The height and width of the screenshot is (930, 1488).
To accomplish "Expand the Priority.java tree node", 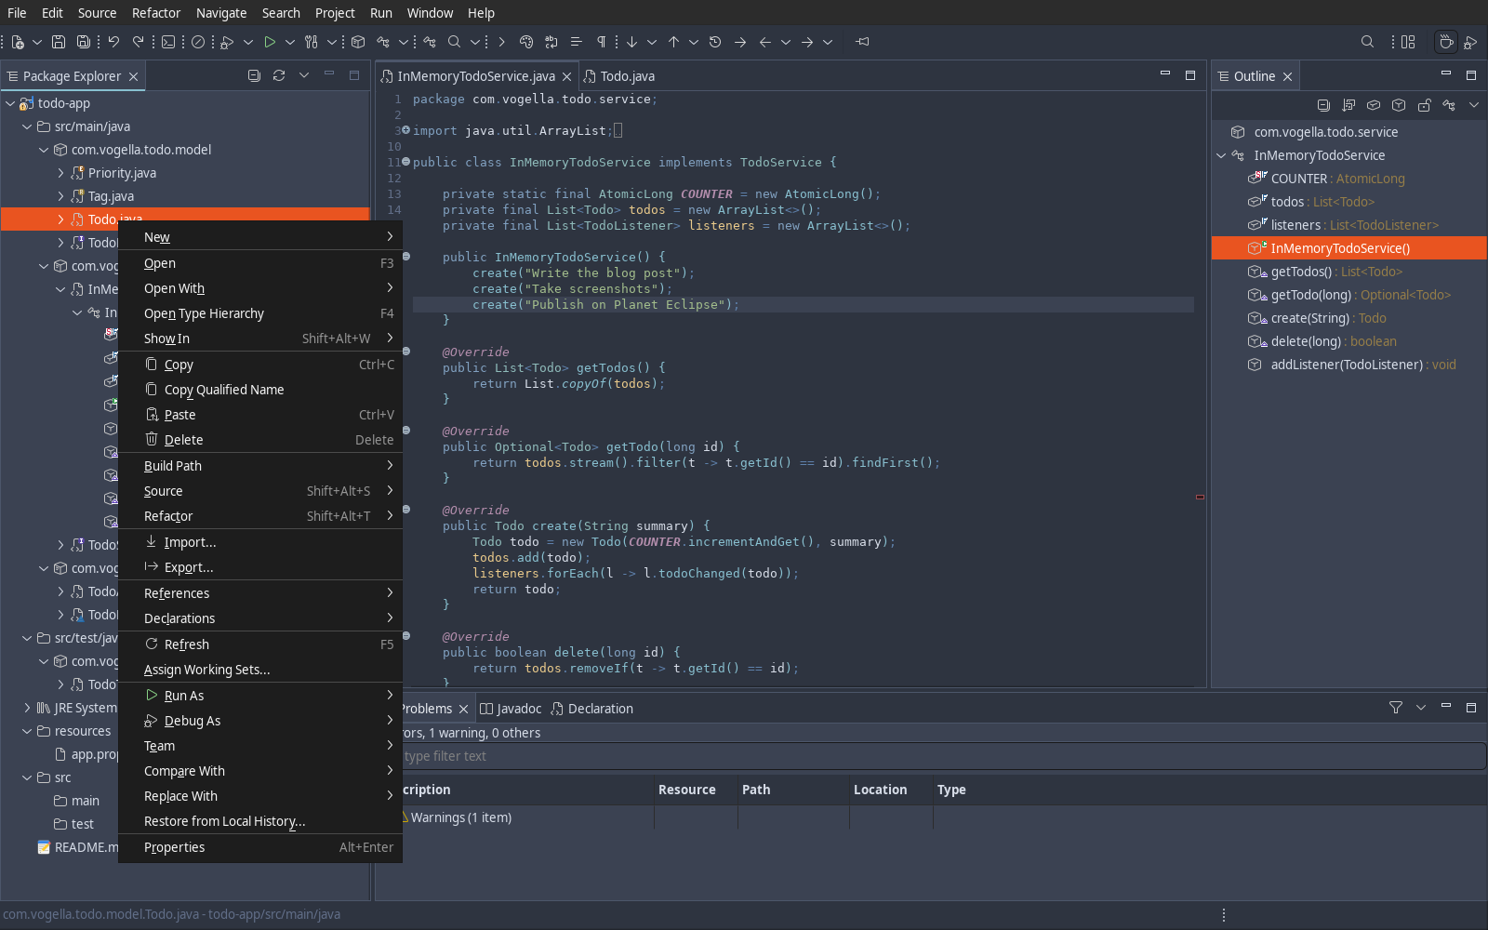I will [x=60, y=173].
